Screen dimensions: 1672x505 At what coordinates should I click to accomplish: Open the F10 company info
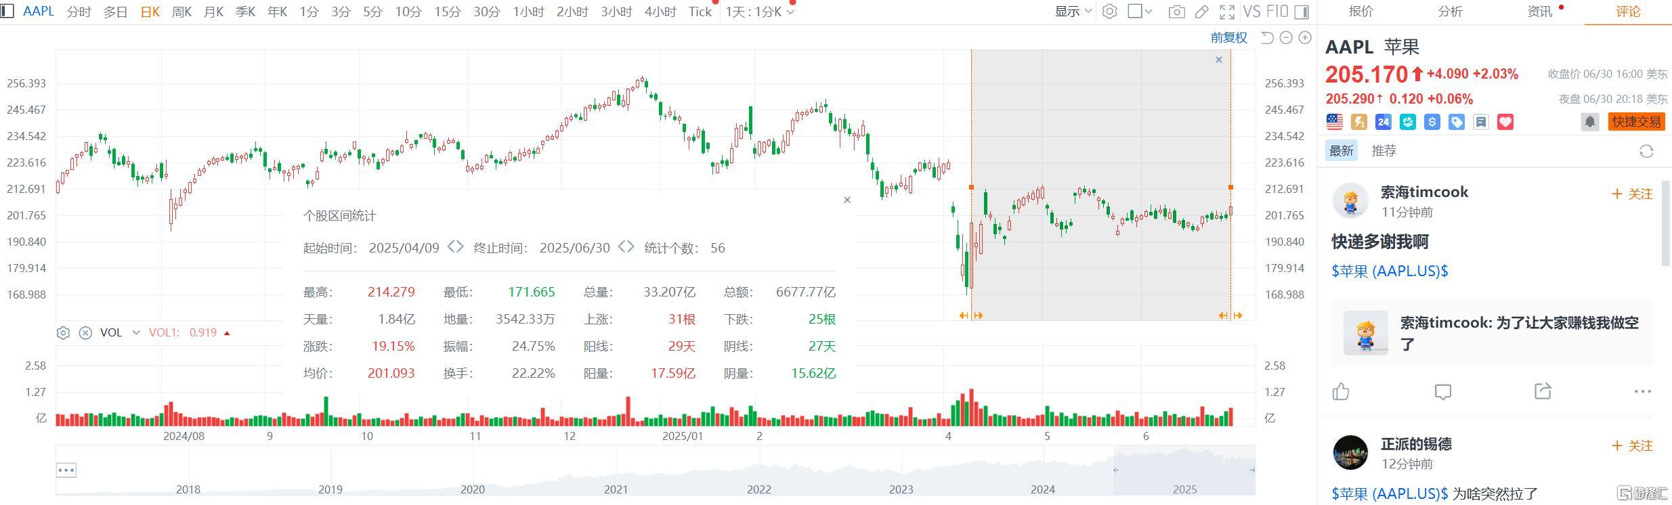point(1277,12)
